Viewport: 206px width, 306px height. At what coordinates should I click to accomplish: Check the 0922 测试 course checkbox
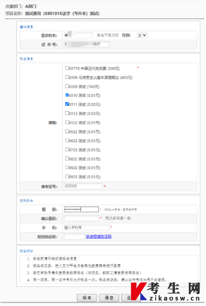(x=67, y=167)
